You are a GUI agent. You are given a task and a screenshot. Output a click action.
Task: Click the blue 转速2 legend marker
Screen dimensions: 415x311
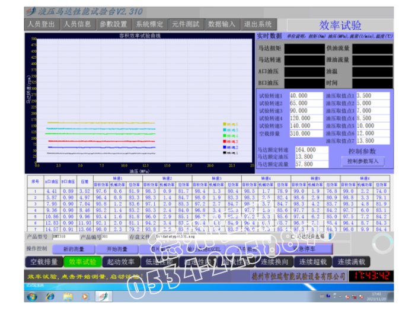(x=225, y=147)
